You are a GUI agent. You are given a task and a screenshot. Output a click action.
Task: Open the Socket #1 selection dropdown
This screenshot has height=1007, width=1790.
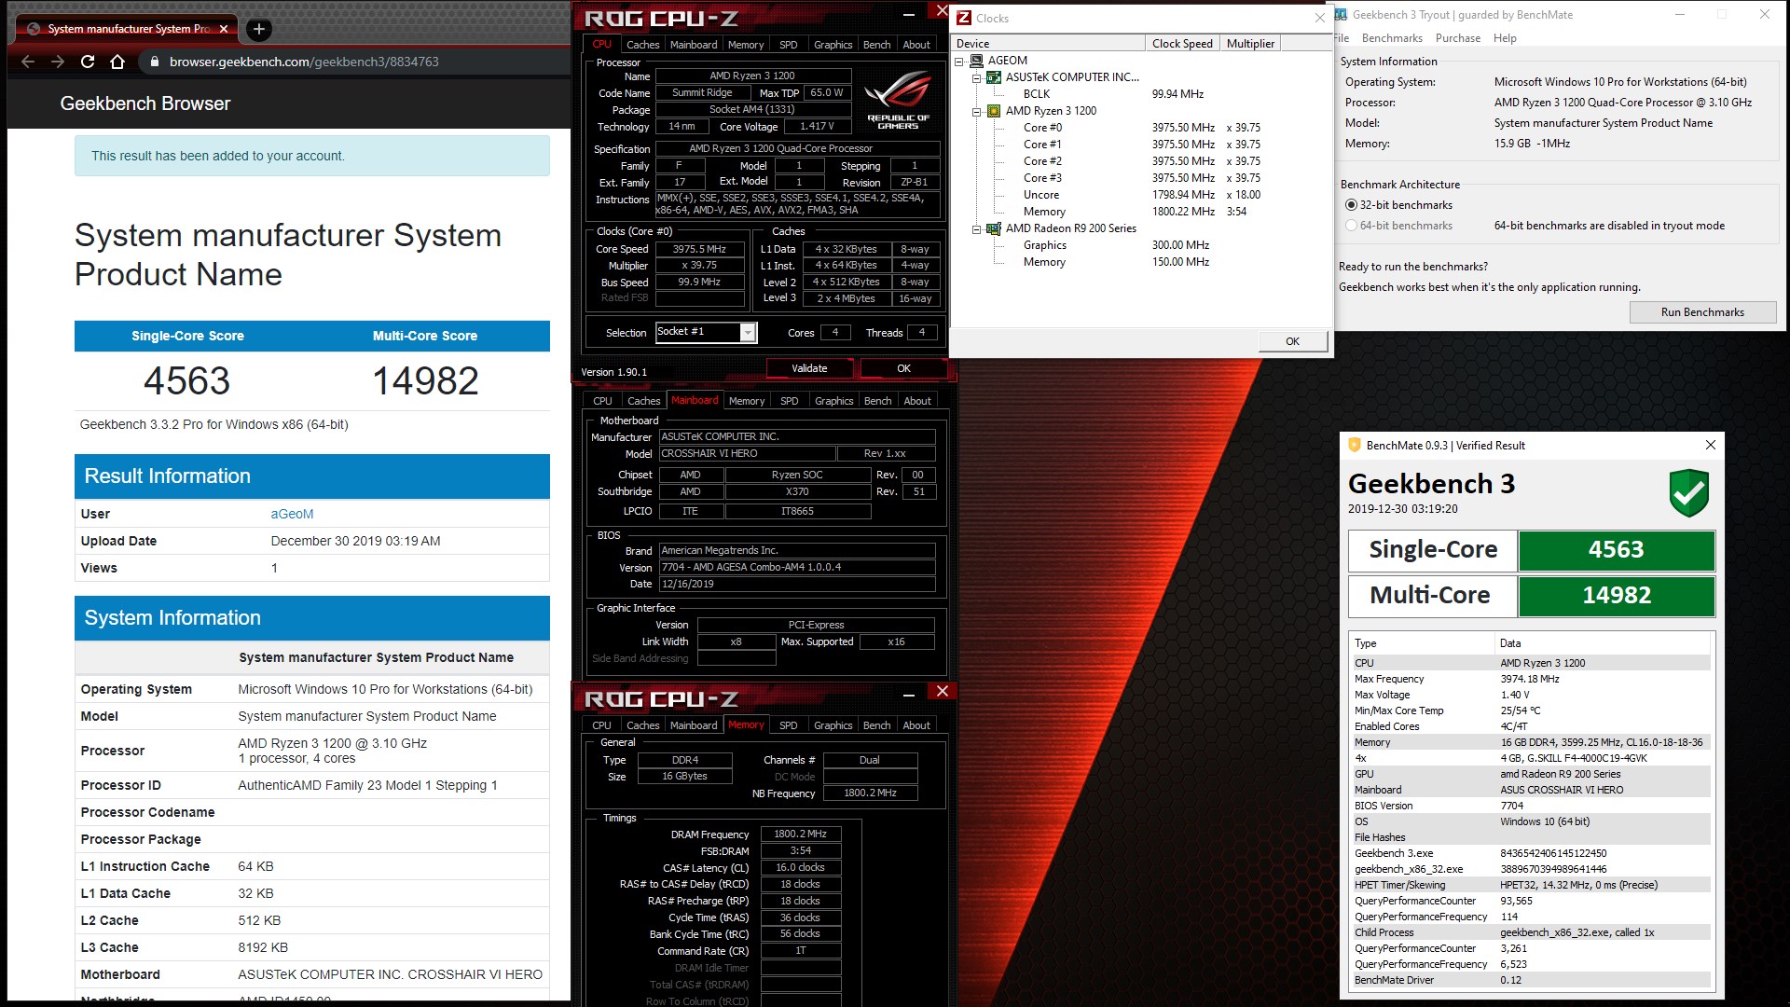[x=748, y=333]
